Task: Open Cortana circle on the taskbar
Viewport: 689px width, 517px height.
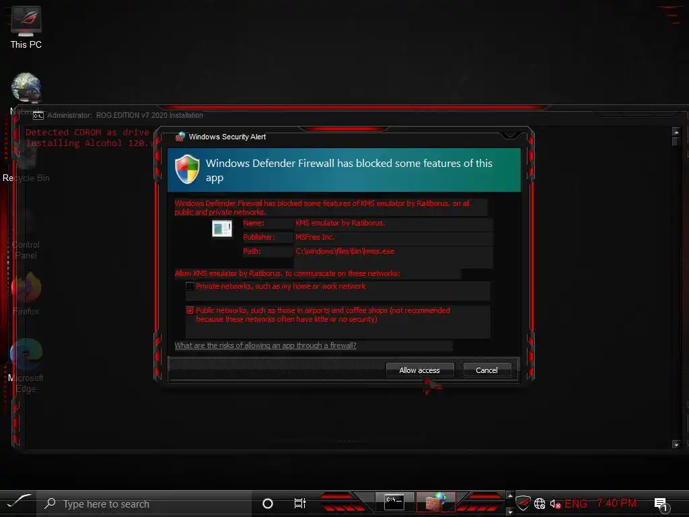Action: click(267, 504)
